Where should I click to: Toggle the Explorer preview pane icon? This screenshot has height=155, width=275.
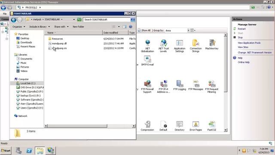pyautogui.click(x=125, y=27)
